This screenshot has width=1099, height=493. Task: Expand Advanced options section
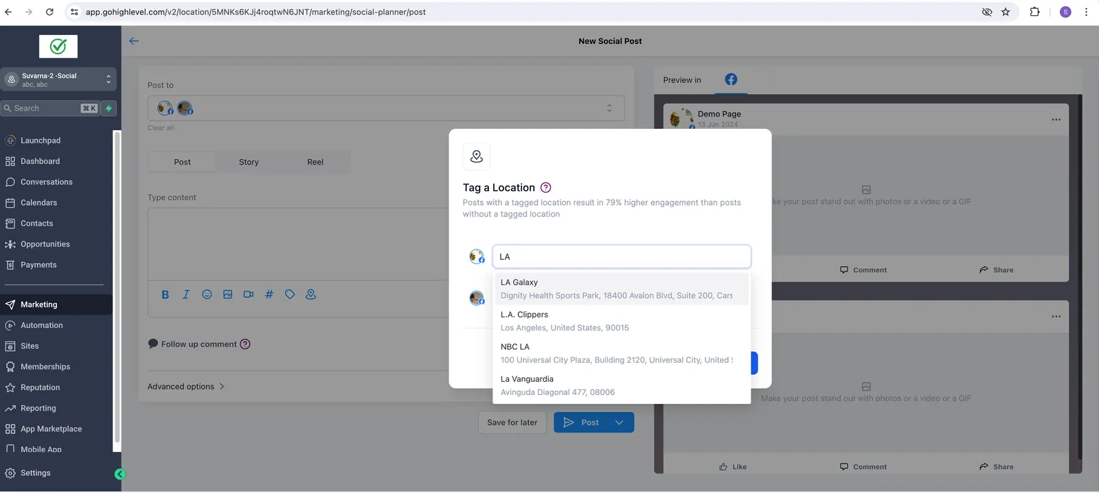(x=186, y=387)
